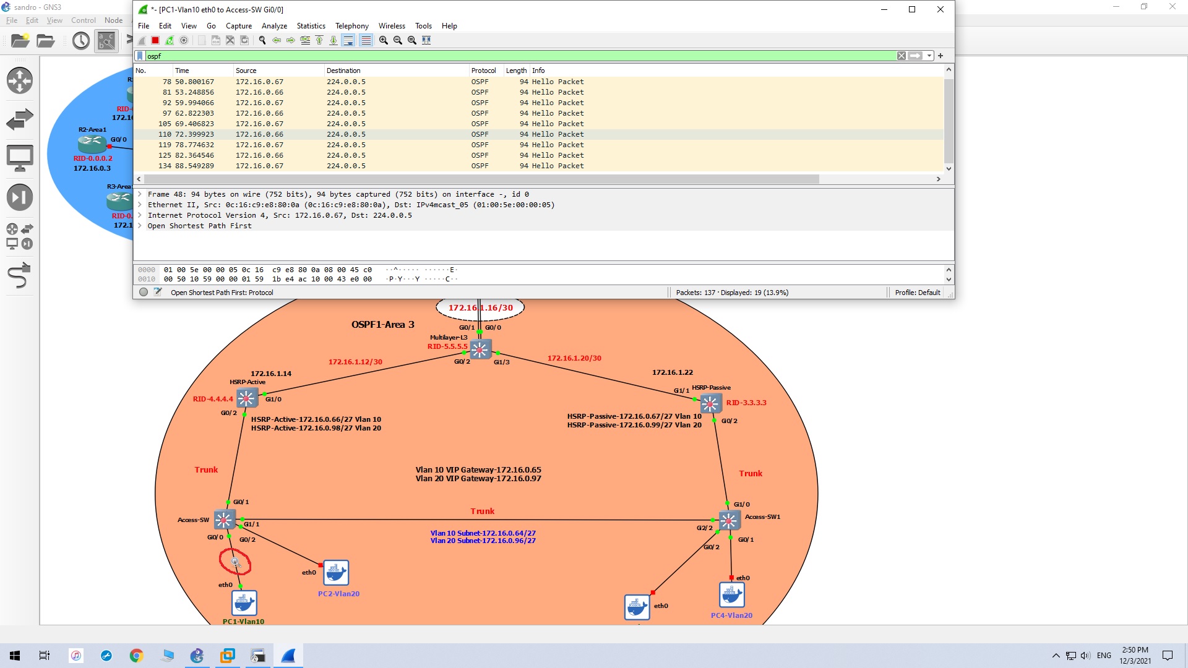Expand the Open Shortest Path First tree
The image size is (1188, 668).
[x=140, y=226]
